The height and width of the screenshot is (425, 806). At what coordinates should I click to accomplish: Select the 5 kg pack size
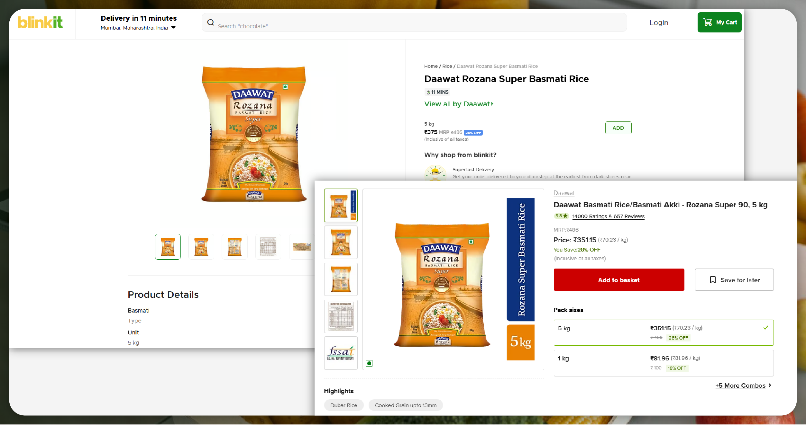pos(663,332)
